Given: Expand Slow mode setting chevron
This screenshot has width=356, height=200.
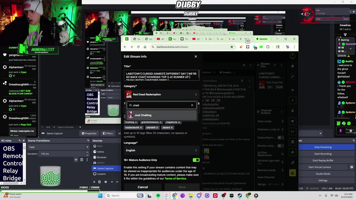Looking at the screenshot, I should [283, 121].
